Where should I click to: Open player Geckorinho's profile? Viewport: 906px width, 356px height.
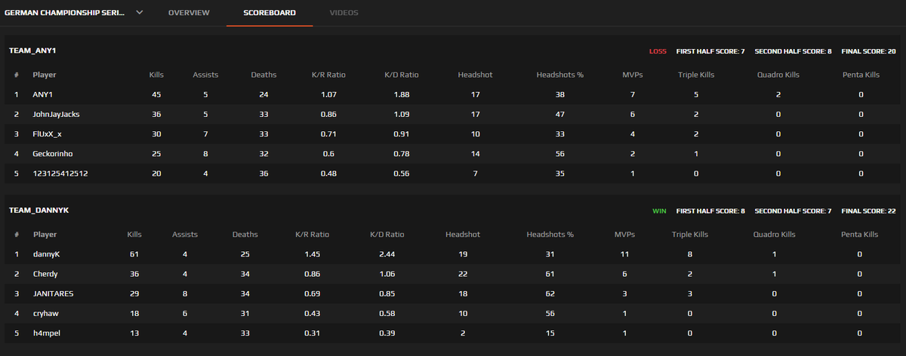(x=52, y=154)
